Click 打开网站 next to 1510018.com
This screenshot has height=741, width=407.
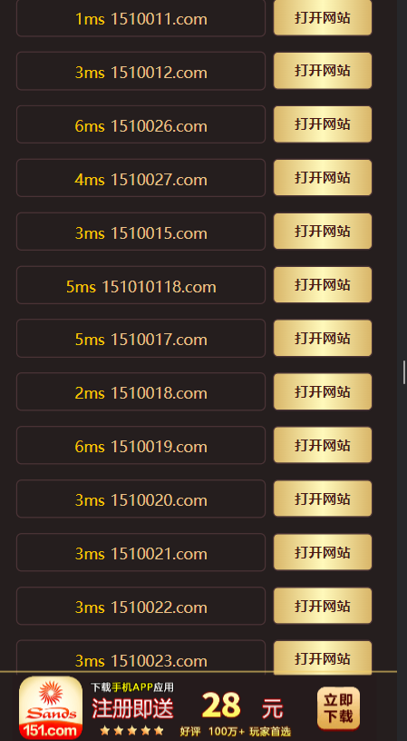(323, 391)
